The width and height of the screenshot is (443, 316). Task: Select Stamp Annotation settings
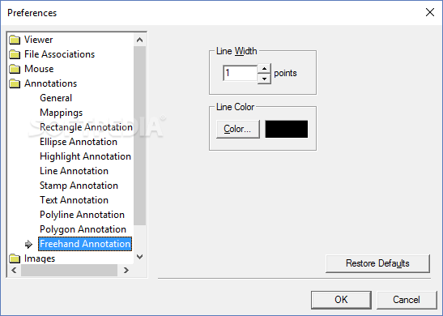(79, 186)
